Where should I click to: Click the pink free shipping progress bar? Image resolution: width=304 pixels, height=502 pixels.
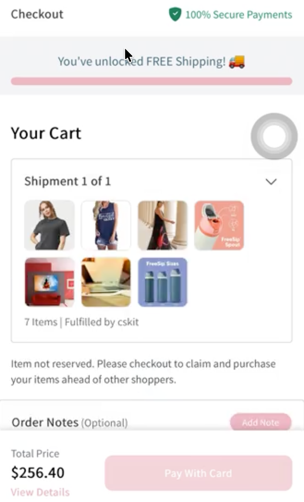pyautogui.click(x=152, y=81)
